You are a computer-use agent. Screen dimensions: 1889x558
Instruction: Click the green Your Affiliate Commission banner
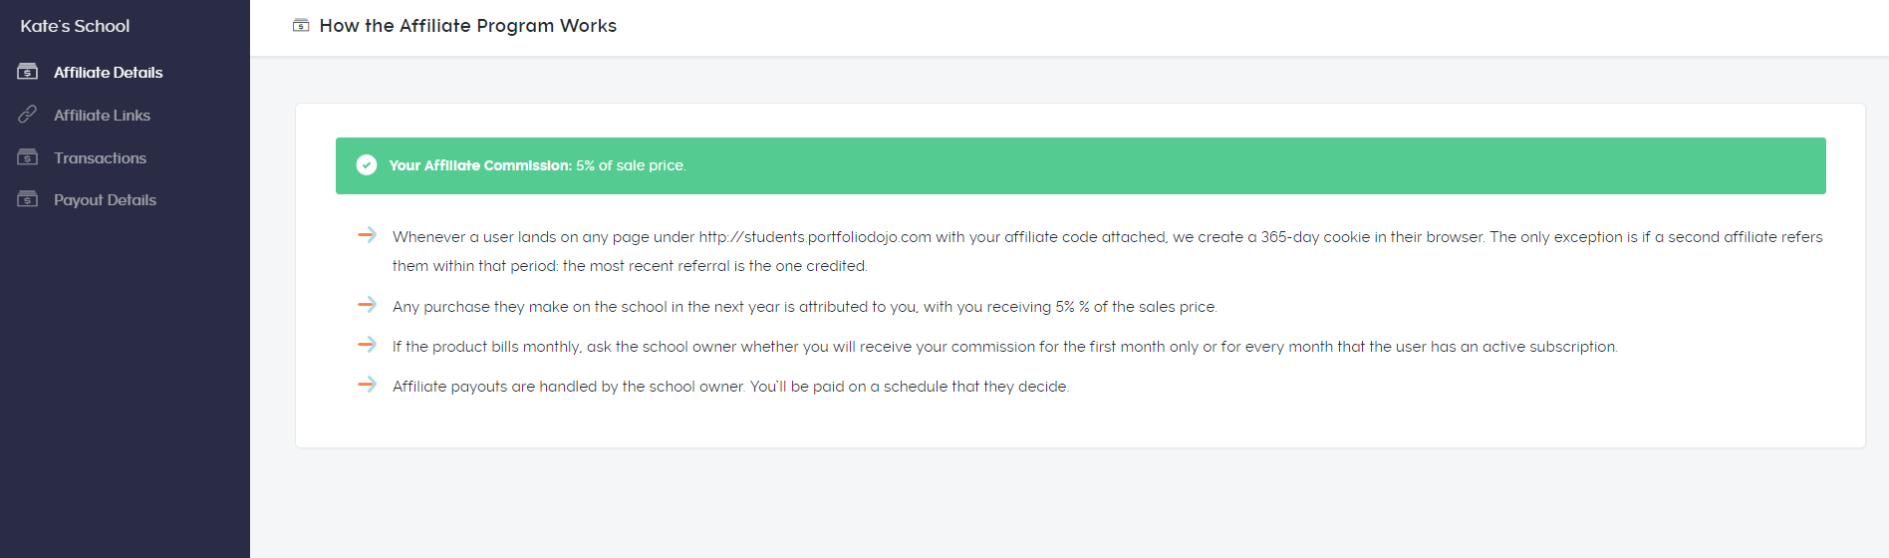click(1081, 165)
